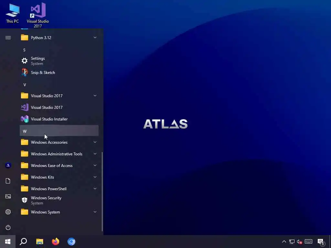Open Windows PowerShell folder
Screen dimensions: 331x248
coord(59,189)
